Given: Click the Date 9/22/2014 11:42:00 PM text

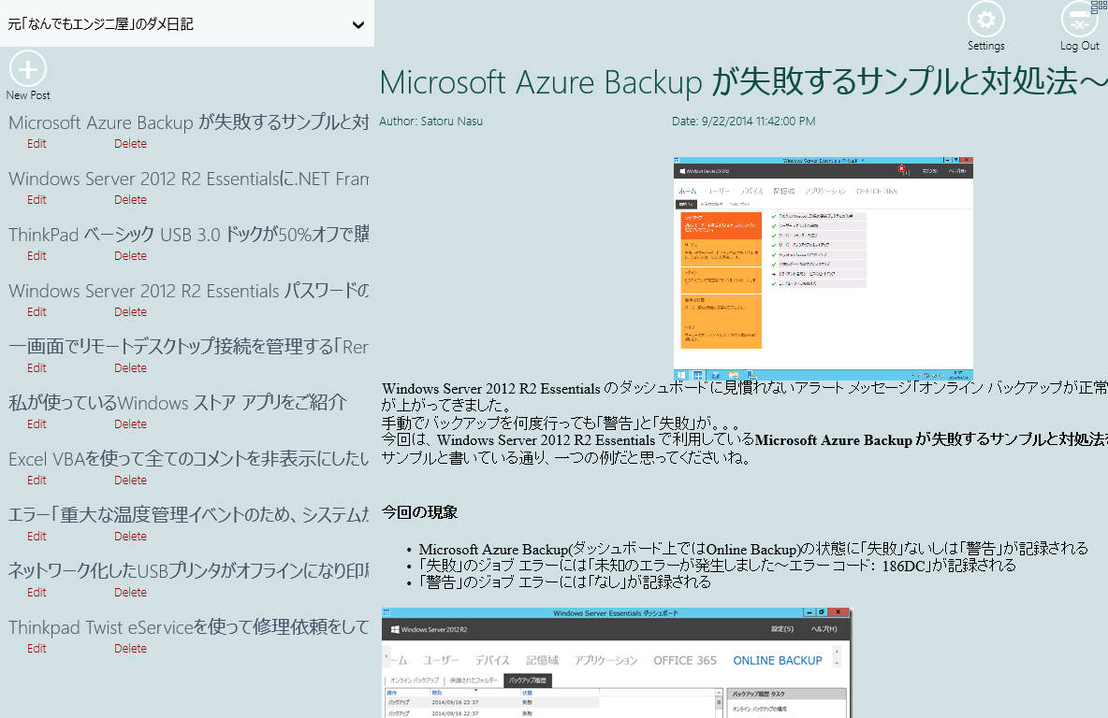Looking at the screenshot, I should [743, 122].
